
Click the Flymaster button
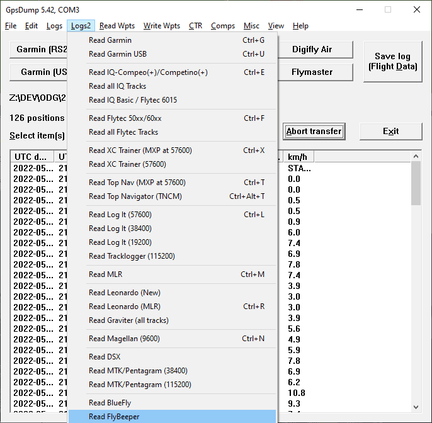pos(315,72)
